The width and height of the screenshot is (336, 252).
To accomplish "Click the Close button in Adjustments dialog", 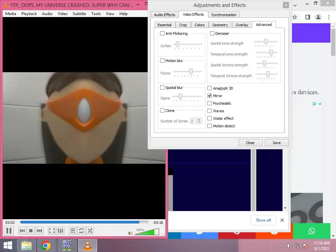I will pos(250,143).
